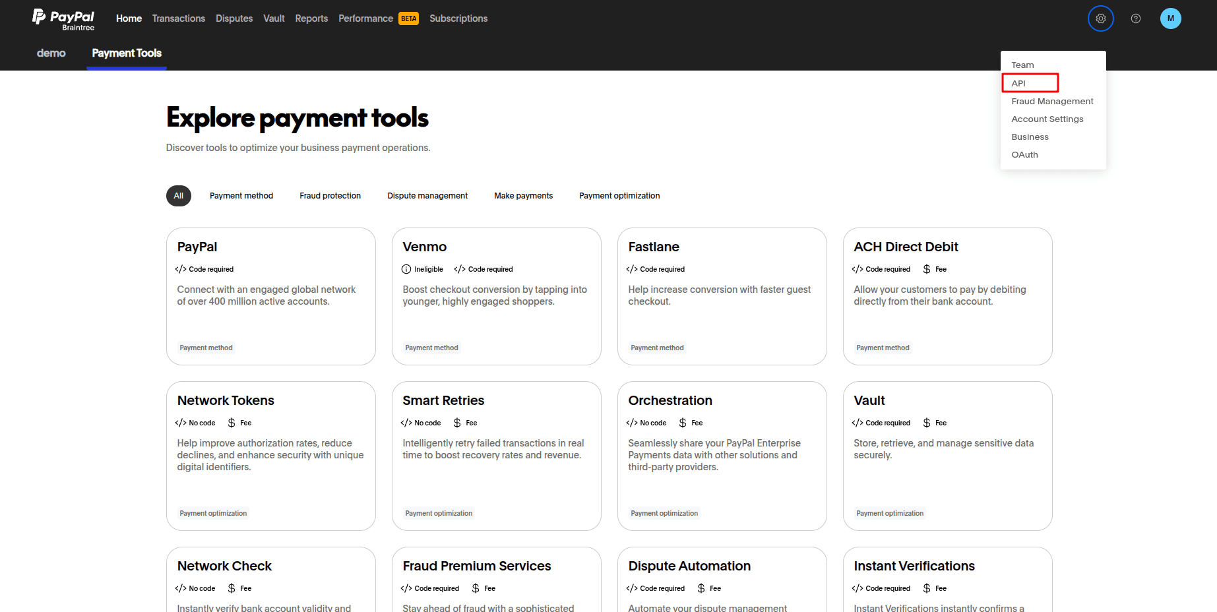Click Ineligible info icon on Venmo card
Screen dimensions: 1217x612
click(406, 269)
